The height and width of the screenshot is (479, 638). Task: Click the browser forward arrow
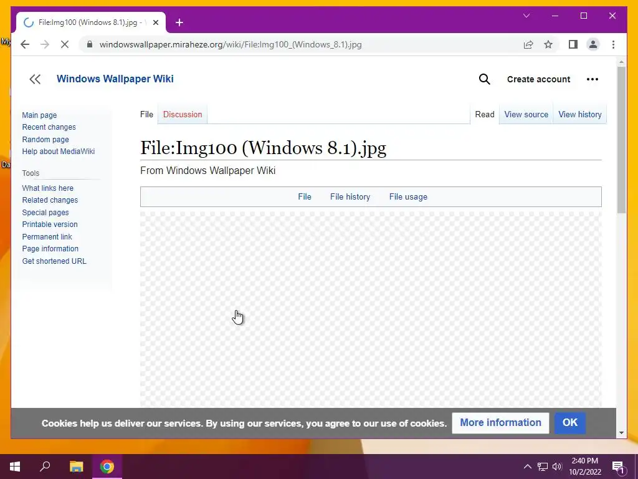click(x=45, y=44)
